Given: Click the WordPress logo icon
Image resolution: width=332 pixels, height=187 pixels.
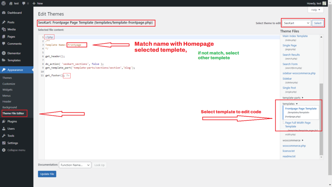Looking at the screenshot, I should (4, 3).
